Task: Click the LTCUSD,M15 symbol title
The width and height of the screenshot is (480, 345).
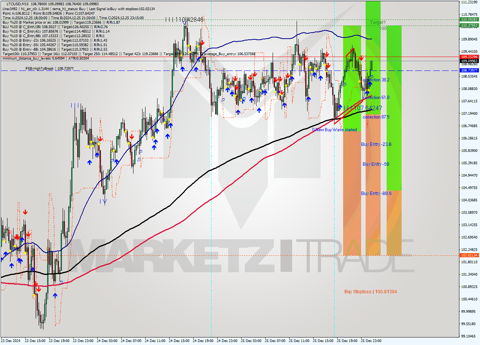Action: pyautogui.click(x=17, y=3)
